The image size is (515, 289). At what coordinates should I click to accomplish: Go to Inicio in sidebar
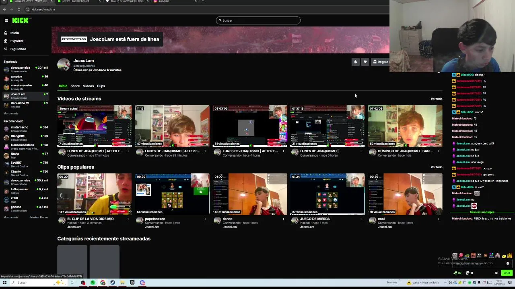(14, 33)
